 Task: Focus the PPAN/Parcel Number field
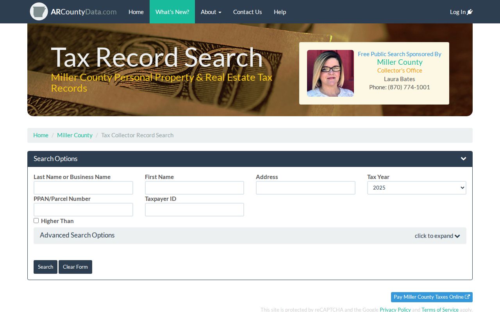point(83,209)
